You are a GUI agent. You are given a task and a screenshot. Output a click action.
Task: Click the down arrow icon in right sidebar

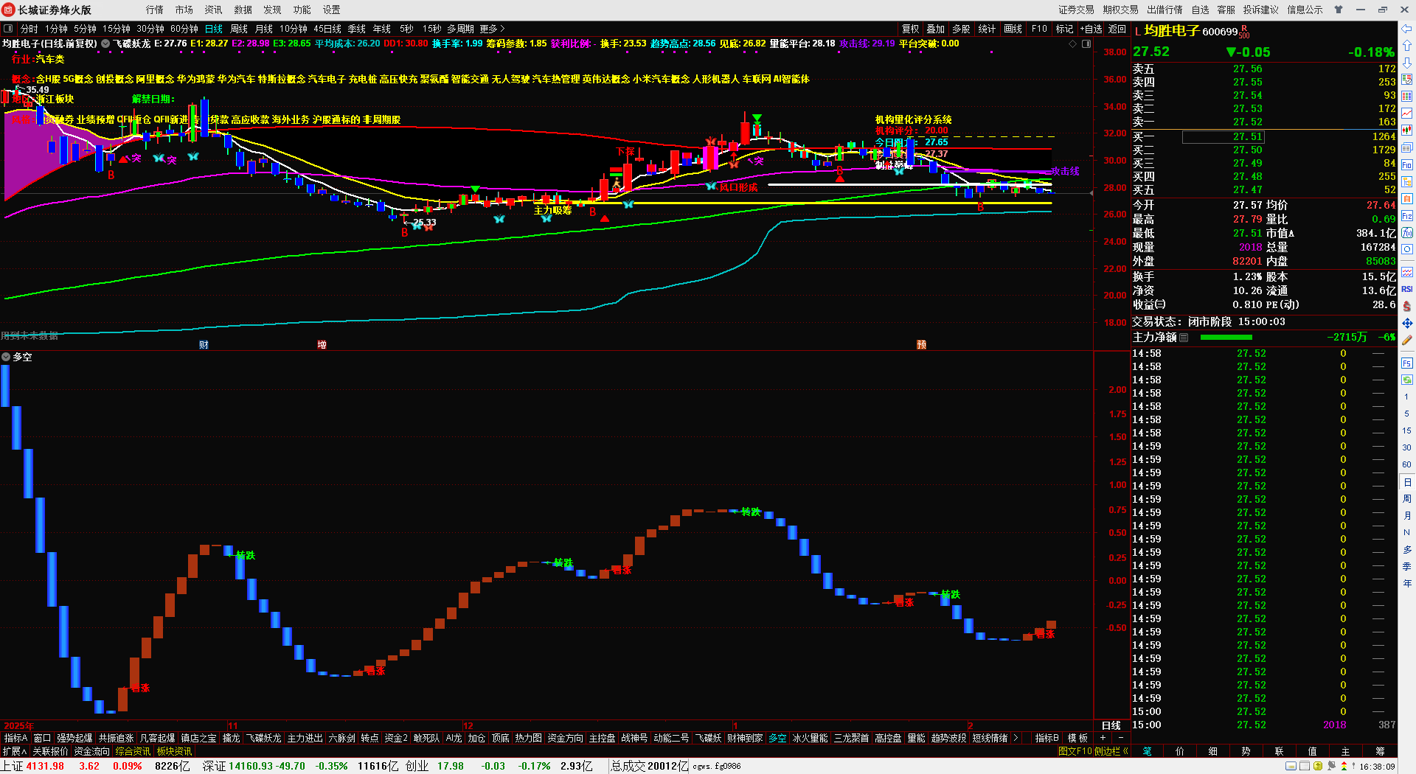point(1407,63)
